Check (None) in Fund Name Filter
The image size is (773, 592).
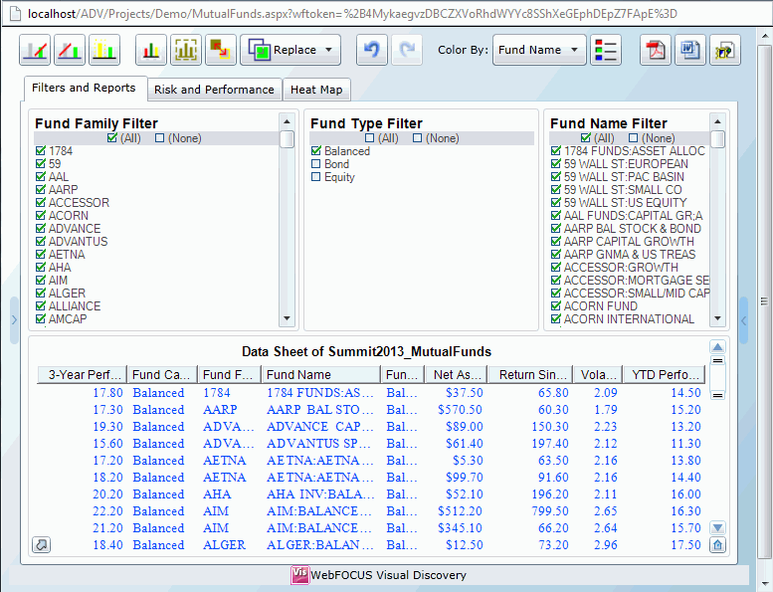[634, 138]
